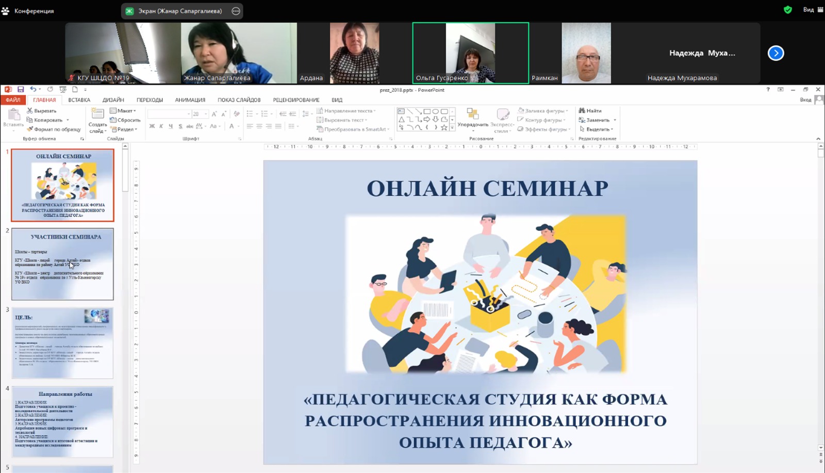Toggle bold Ж formatting
The width and height of the screenshot is (825, 473).
152,126
